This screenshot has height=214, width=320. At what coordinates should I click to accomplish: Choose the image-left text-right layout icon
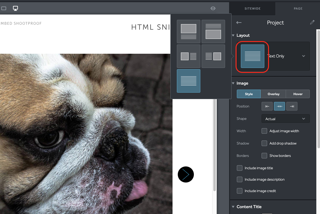189,56
